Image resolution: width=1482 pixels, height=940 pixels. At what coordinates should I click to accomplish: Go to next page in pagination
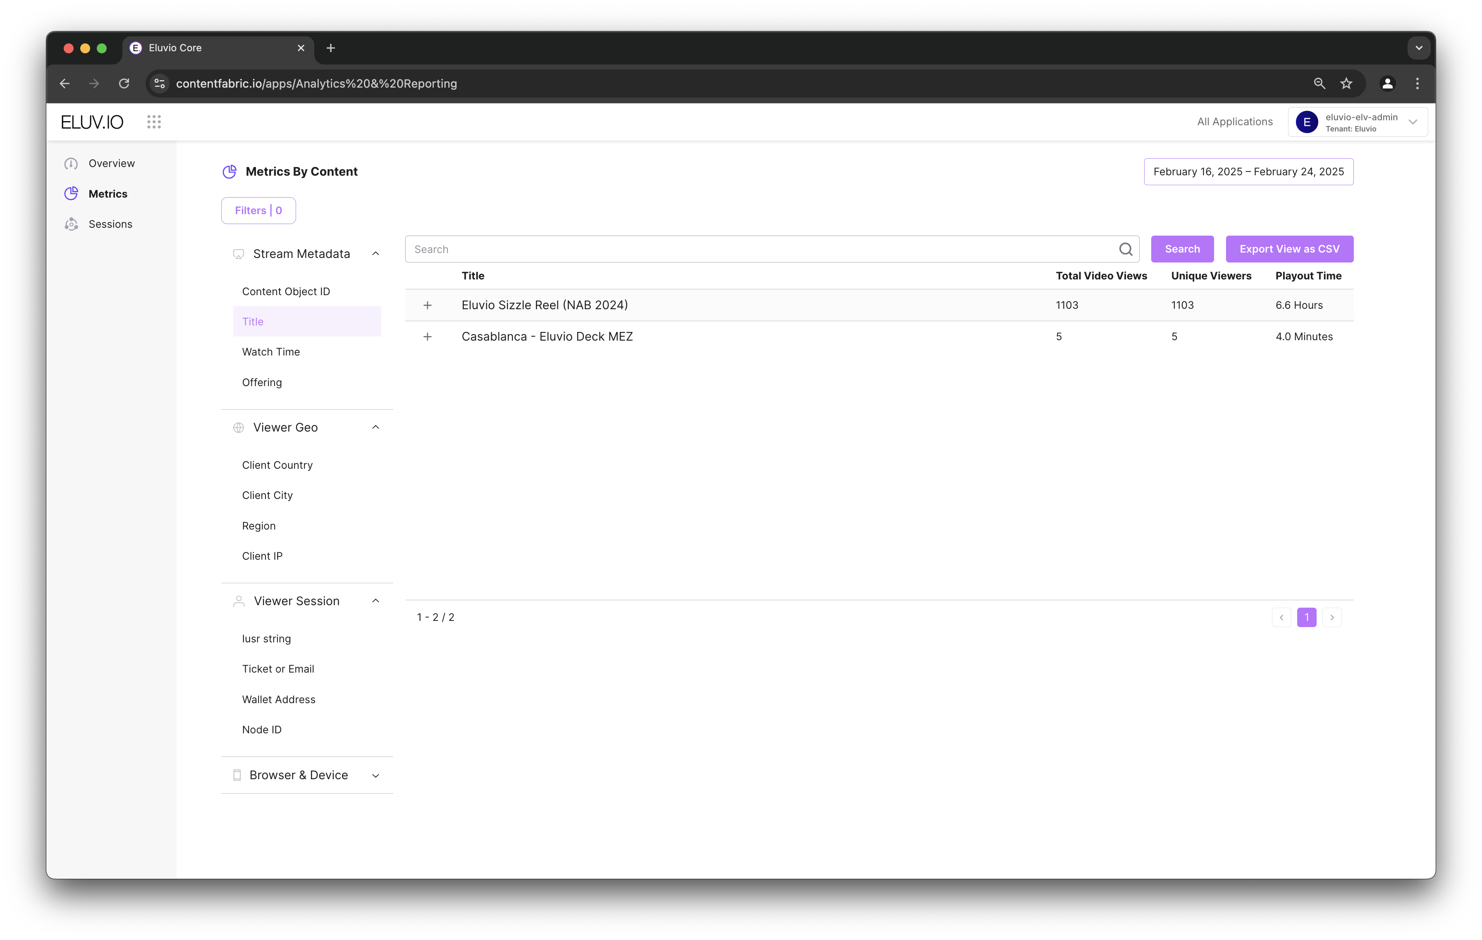click(x=1332, y=617)
